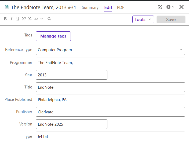Viewport: 189px width, 156px height.
Task: Apply Superscript formatting
Action: coord(24,19)
